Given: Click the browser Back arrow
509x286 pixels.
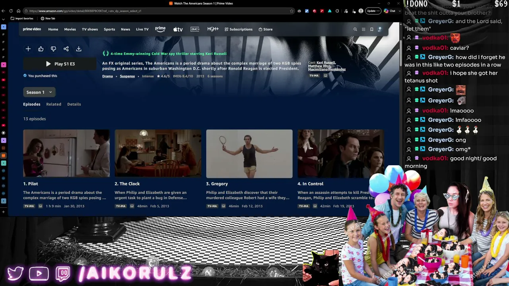Looking at the screenshot, I should (4, 11).
